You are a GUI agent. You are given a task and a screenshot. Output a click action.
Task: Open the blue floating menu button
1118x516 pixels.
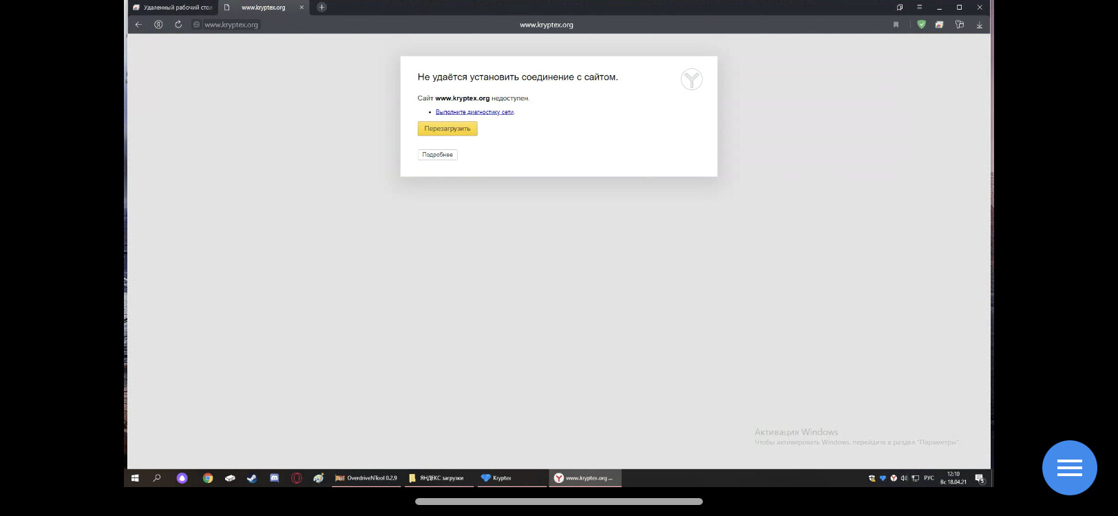coord(1069,468)
